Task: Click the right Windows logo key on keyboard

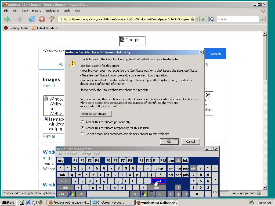Action: point(144,194)
